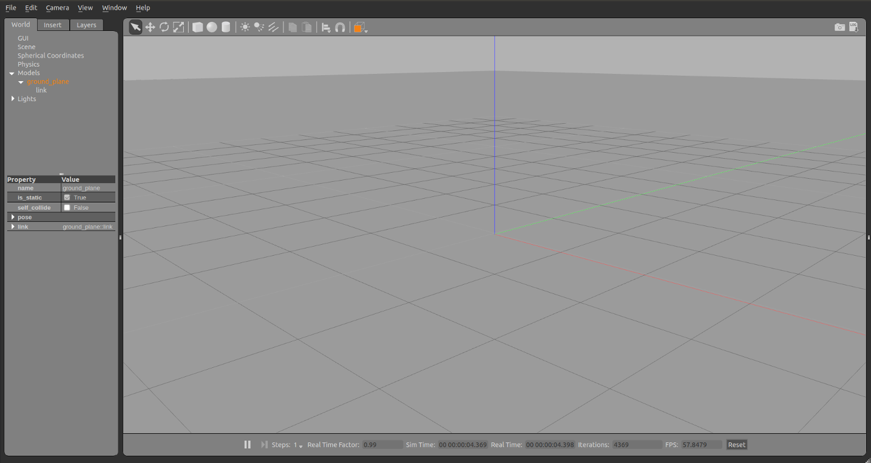Expand the Lights tree node

click(13, 99)
